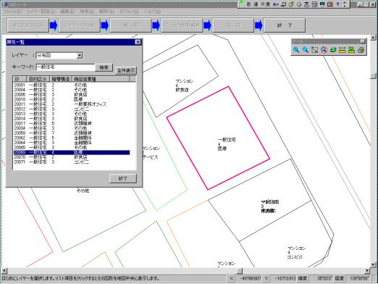The height and width of the screenshot is (284, 378).
Task: Select list row with ID 20010
Action: [x=72, y=99]
